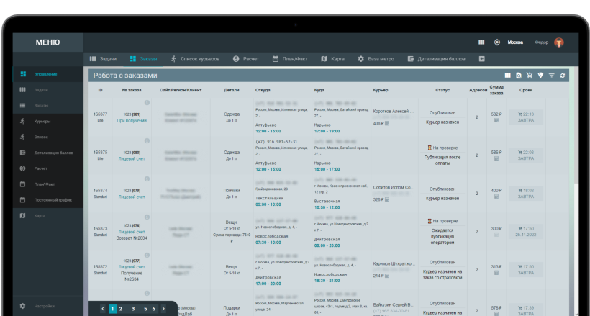Viewport: 590px width, 316px height.
Task: Open Расчет in the left sidebar
Action: click(x=48, y=168)
